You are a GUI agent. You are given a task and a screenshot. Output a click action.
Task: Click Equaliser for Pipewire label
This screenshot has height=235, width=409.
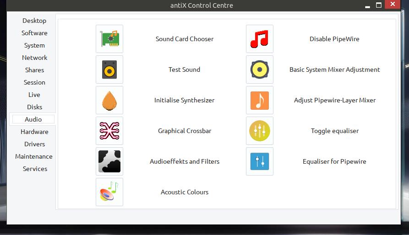334,161
